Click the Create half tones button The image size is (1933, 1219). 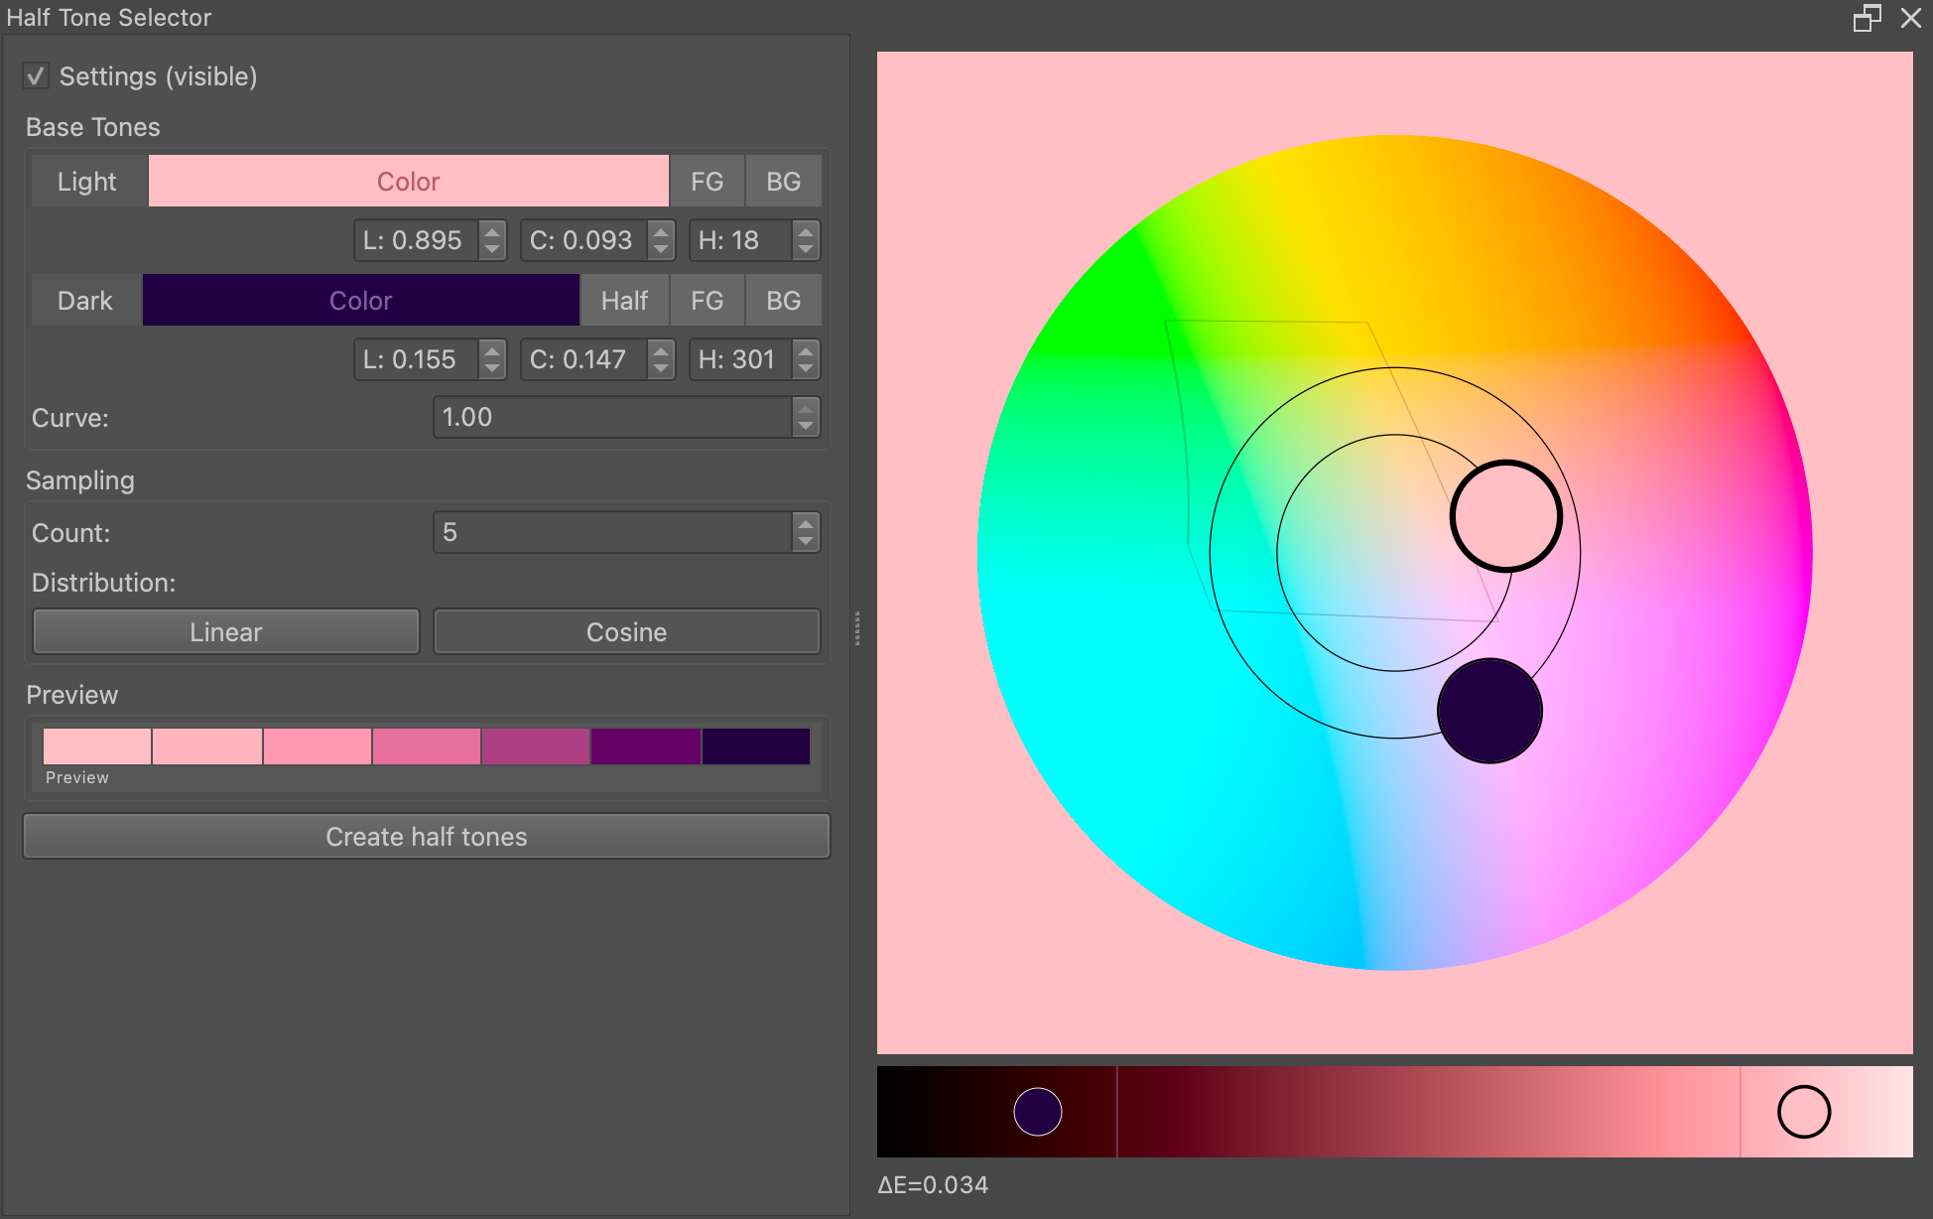pos(427,836)
